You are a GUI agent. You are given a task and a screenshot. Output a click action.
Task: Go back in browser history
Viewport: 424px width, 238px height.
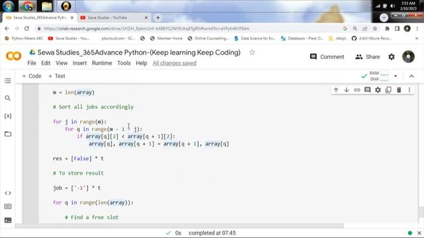[x=7, y=28]
